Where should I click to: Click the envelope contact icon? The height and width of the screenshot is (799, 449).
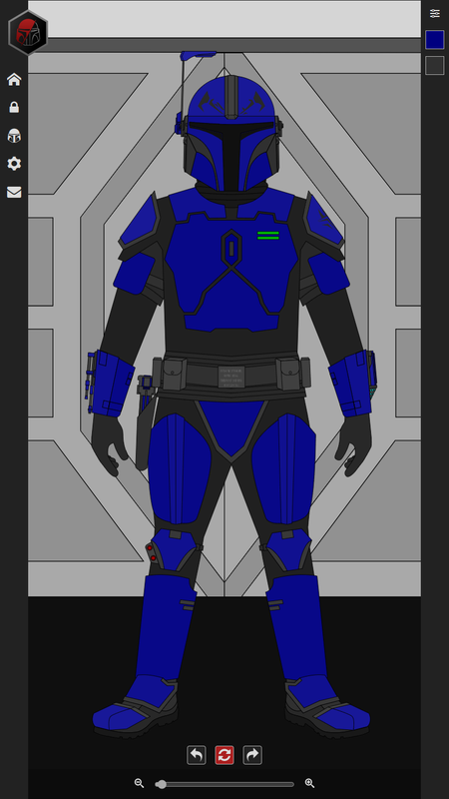point(14,192)
